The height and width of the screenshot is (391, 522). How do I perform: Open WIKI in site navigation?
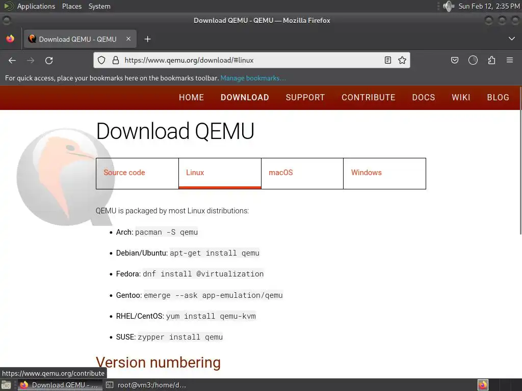click(461, 97)
